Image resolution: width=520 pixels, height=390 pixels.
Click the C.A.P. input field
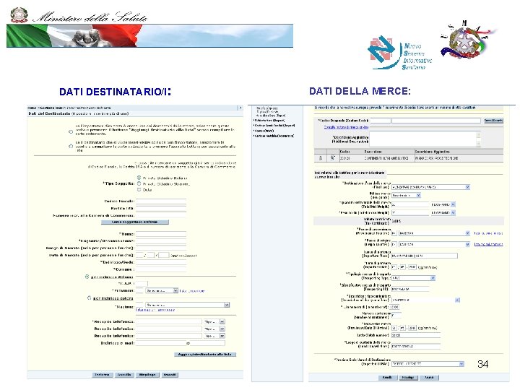coord(142,283)
